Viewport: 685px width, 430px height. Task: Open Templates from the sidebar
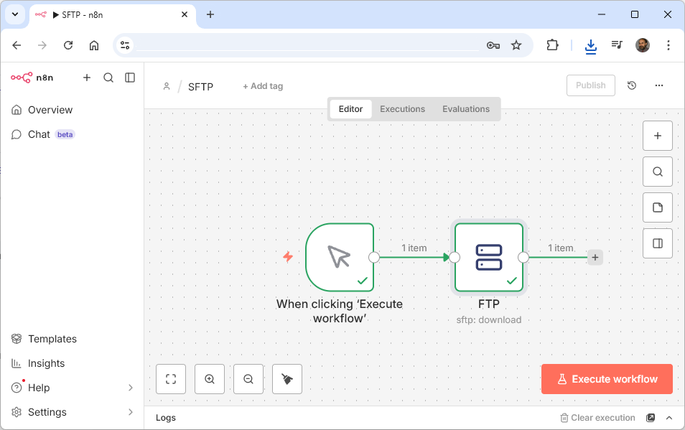pyautogui.click(x=52, y=339)
